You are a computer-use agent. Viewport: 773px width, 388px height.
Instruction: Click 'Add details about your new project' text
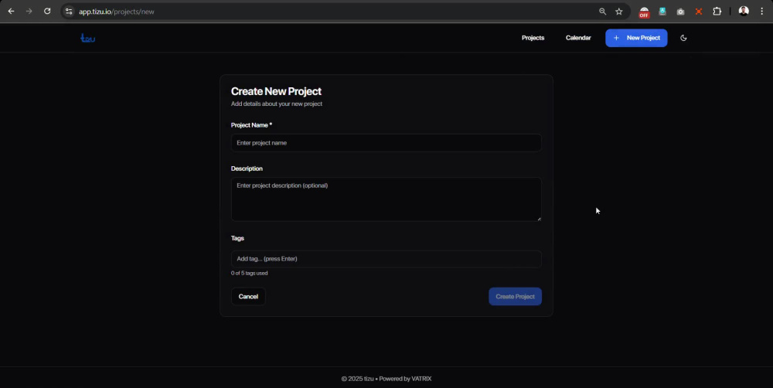277,104
